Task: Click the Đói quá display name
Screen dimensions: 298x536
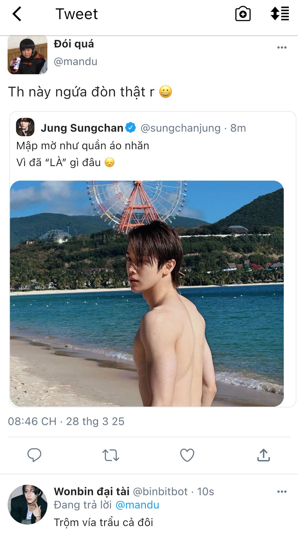Action: 74,44
